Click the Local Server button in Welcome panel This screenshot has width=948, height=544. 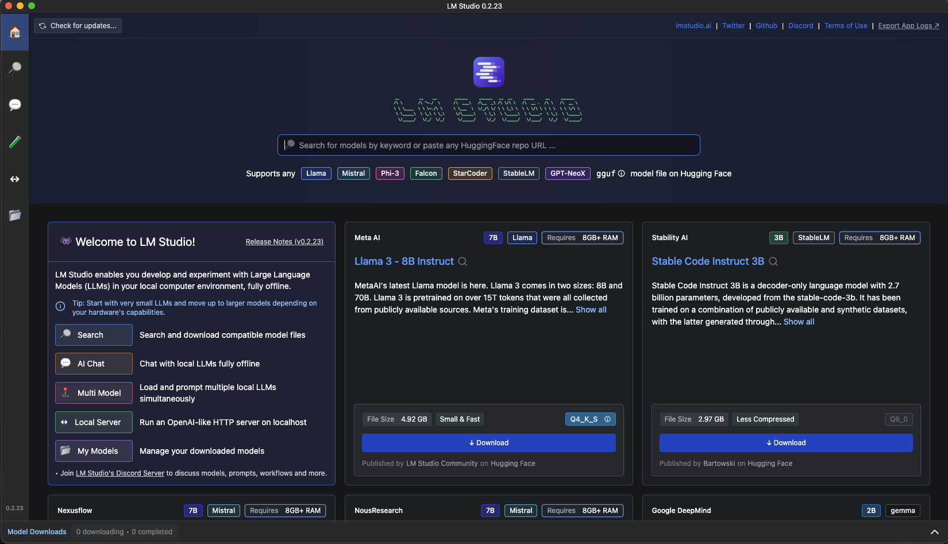tap(94, 422)
